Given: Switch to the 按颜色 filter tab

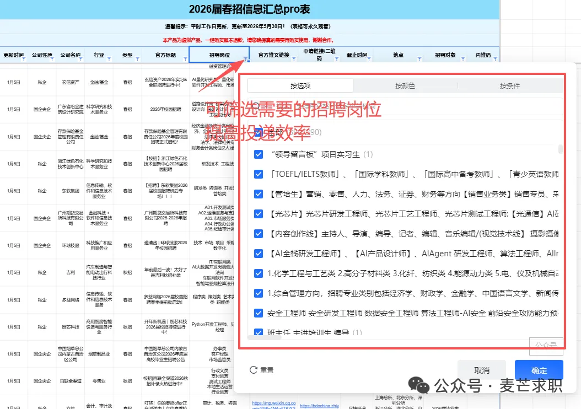Looking at the screenshot, I should click(405, 86).
